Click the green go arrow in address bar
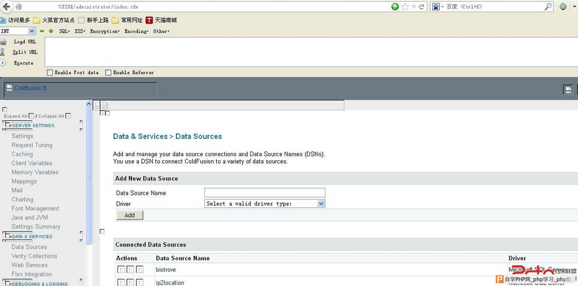 pyautogui.click(x=395, y=7)
